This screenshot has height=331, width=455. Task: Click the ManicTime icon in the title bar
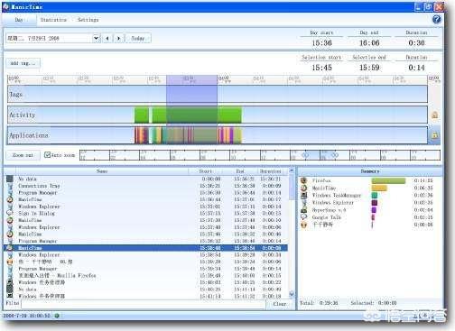[5, 6]
